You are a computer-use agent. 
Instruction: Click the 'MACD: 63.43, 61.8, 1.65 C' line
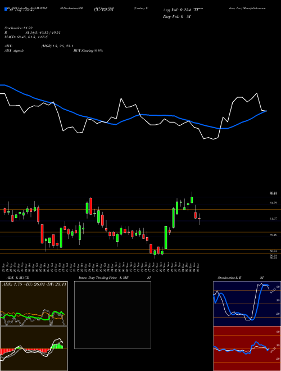coord(26,37)
